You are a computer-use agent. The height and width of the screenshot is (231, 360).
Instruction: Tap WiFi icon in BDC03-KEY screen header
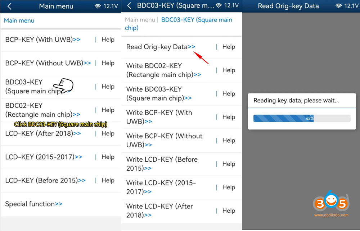pos(219,6)
